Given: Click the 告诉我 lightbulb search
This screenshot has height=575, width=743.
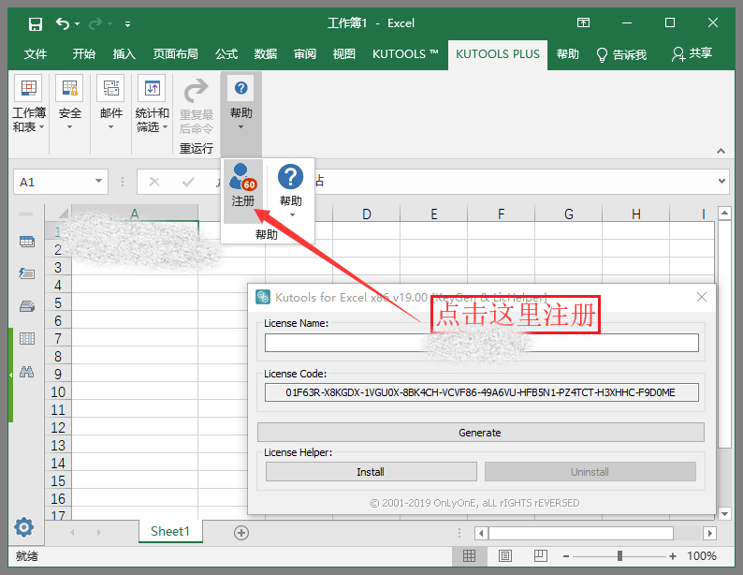Looking at the screenshot, I should coord(621,54).
